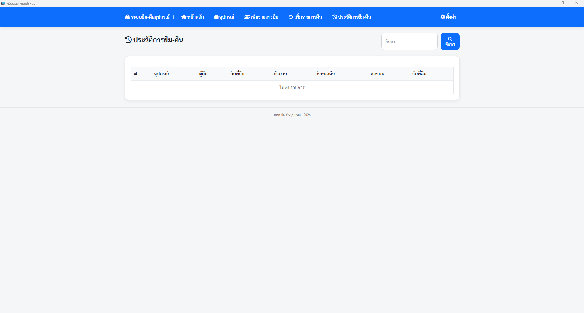
Task: Click the ไม่พบรายการ empty table row
Action: [292, 88]
